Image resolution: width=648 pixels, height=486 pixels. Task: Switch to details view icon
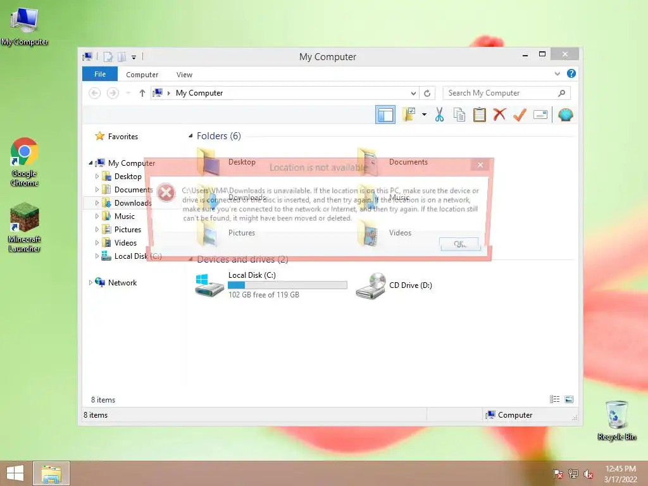[x=554, y=399]
